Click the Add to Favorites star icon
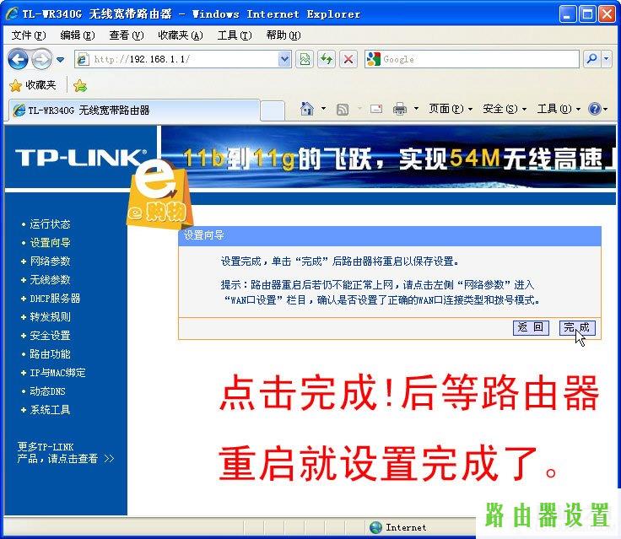This screenshot has width=621, height=539. [x=80, y=85]
